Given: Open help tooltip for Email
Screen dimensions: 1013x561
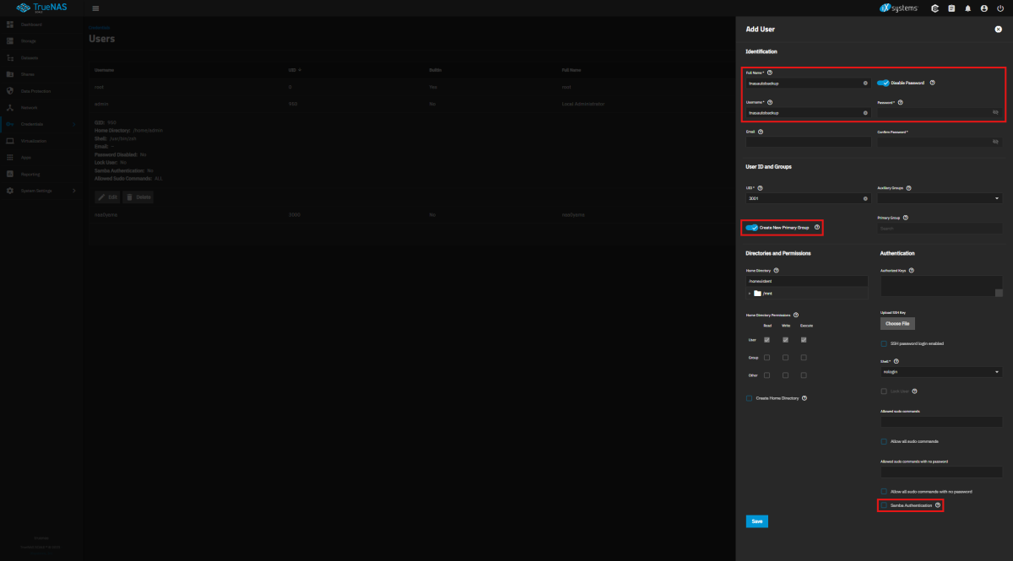Looking at the screenshot, I should tap(761, 132).
